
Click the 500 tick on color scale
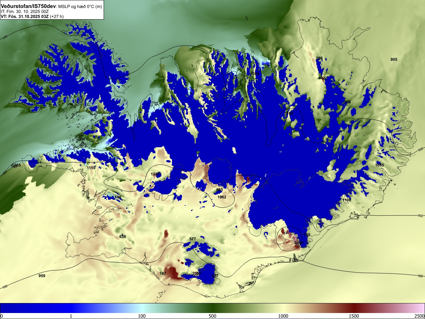(212, 316)
